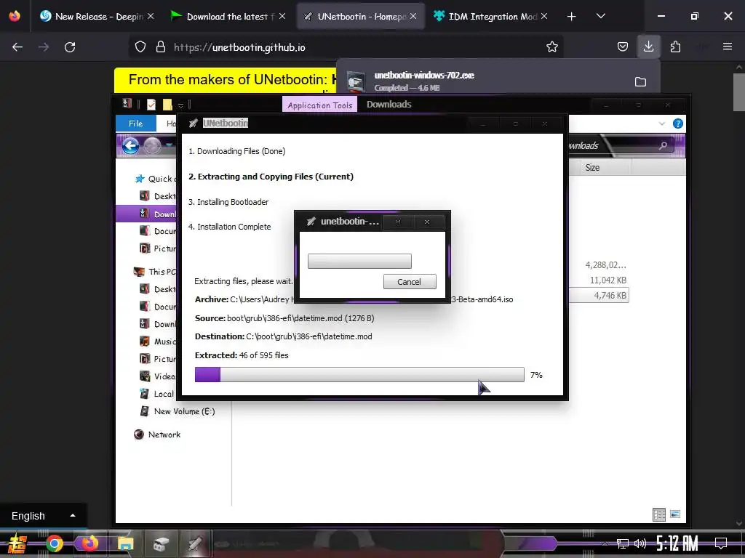The width and height of the screenshot is (745, 558).
Task: Open Explorer help question mark
Action: [678, 124]
